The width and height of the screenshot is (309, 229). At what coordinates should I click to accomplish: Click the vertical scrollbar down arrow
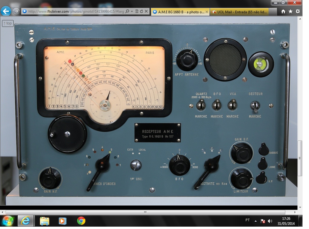[x=300, y=207]
